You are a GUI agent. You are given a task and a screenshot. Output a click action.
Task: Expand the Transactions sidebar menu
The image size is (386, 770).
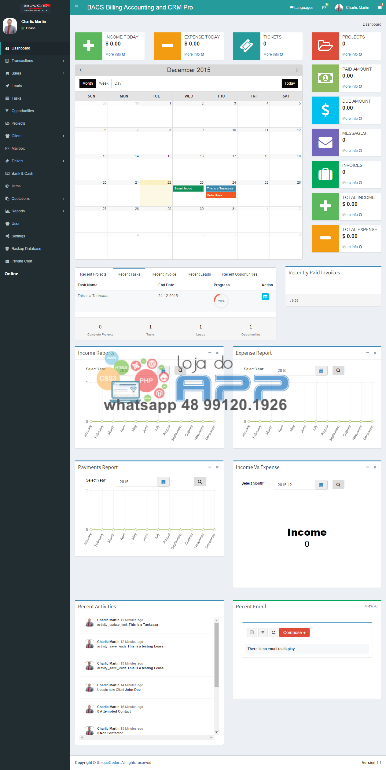[x=35, y=61]
